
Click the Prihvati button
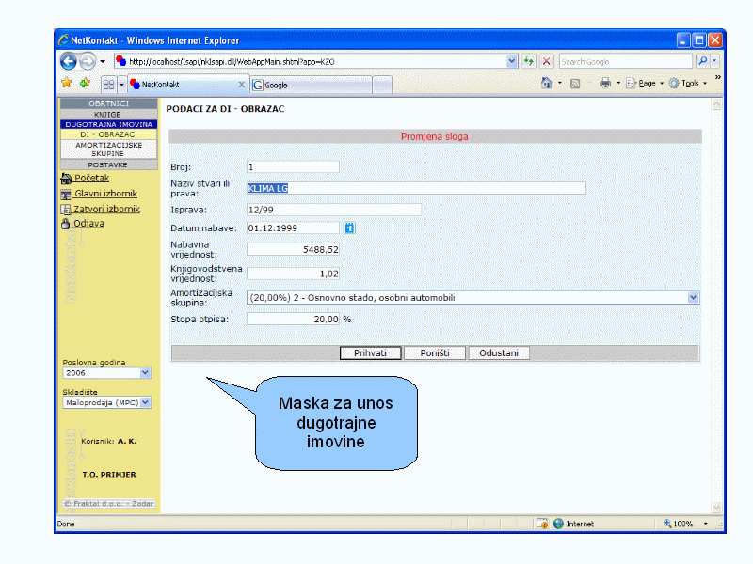click(x=370, y=353)
